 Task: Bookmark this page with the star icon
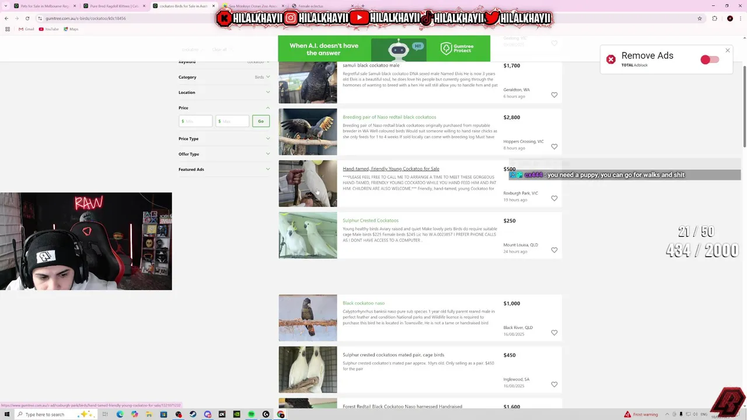(x=699, y=18)
